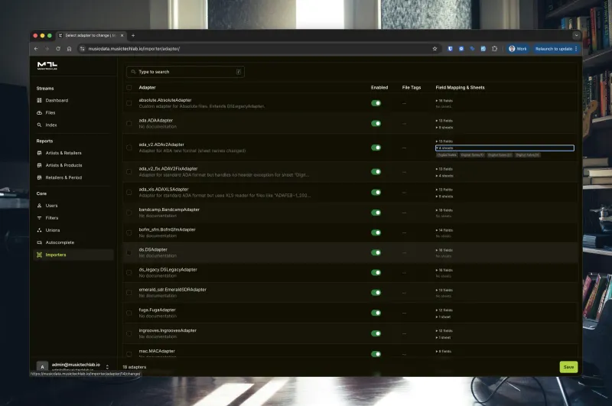Go to Files in the sidebar
The image size is (612, 406).
[50, 112]
